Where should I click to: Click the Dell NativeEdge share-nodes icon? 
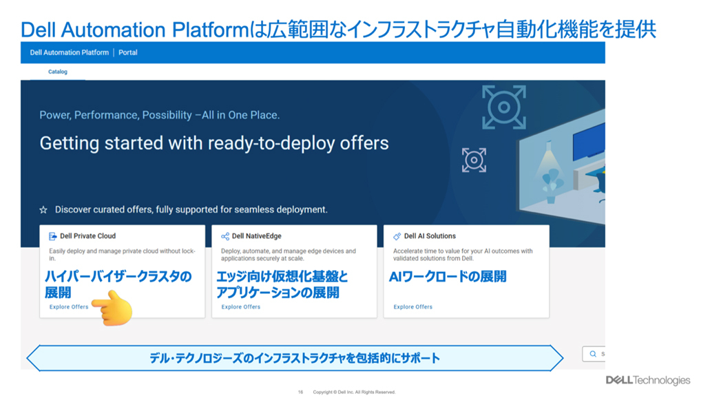[225, 236]
